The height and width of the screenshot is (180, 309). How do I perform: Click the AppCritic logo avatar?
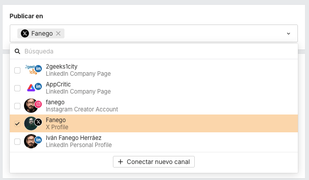(x=30, y=88)
